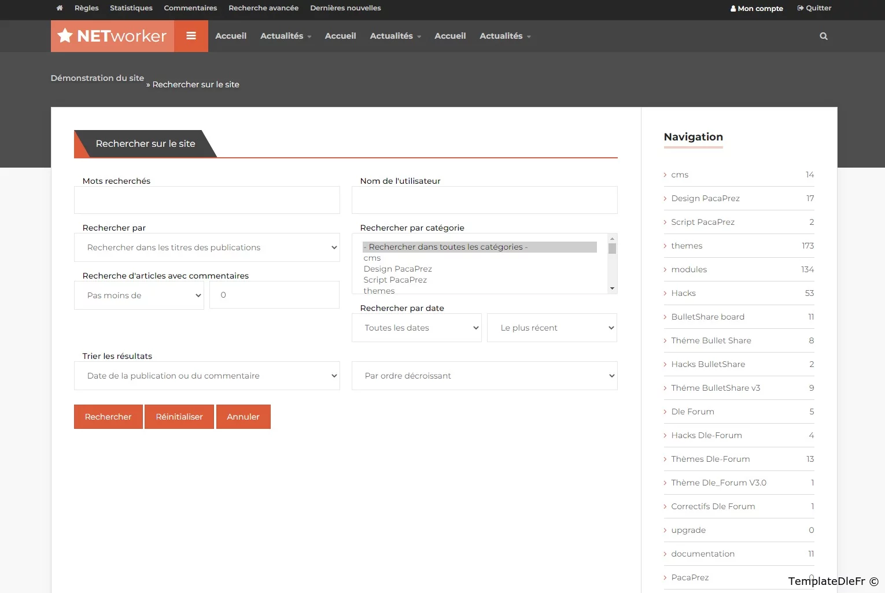885x593 pixels.
Task: Click the Réinitialiser button
Action: [179, 417]
